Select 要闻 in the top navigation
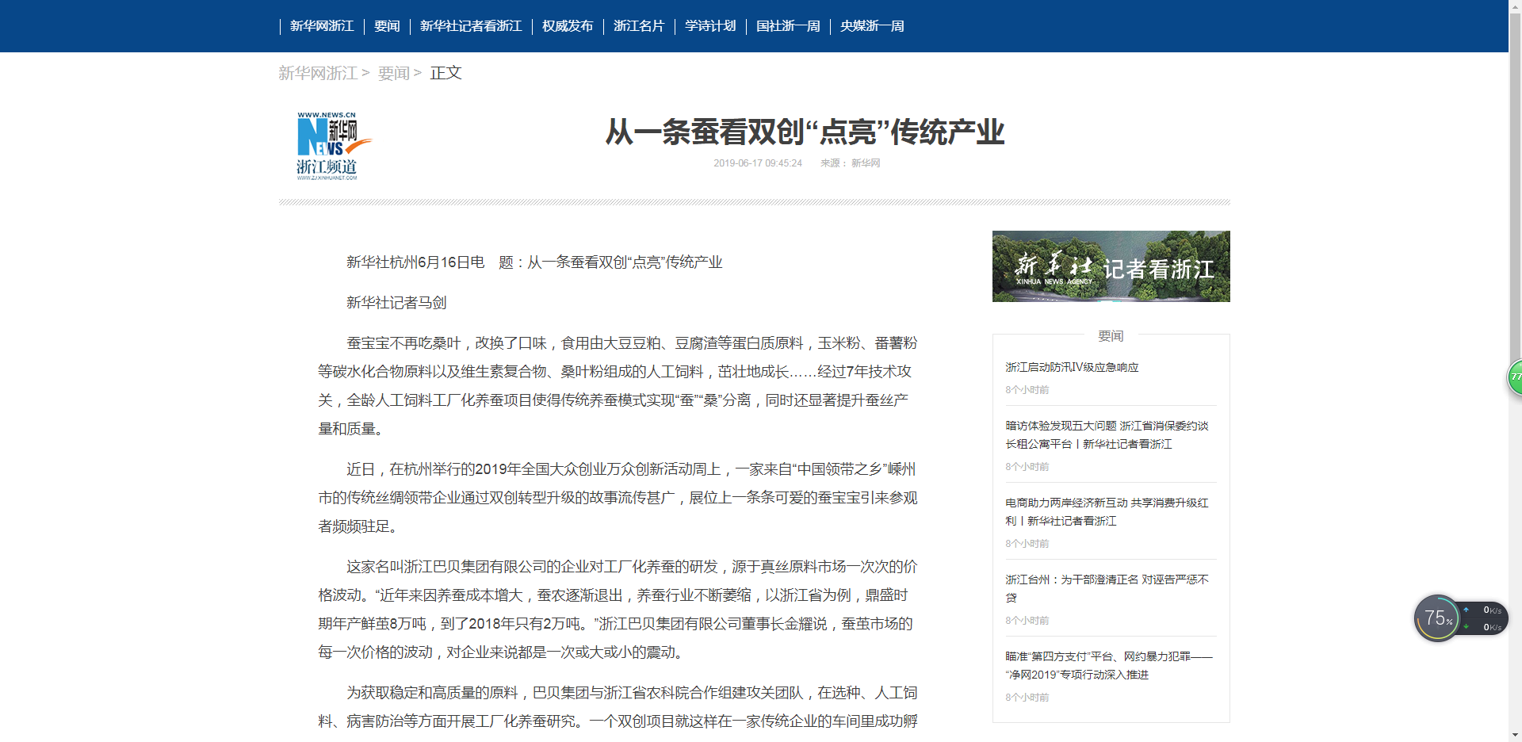 [387, 26]
